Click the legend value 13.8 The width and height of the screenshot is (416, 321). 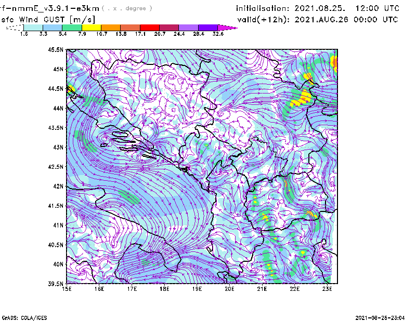pos(121,34)
